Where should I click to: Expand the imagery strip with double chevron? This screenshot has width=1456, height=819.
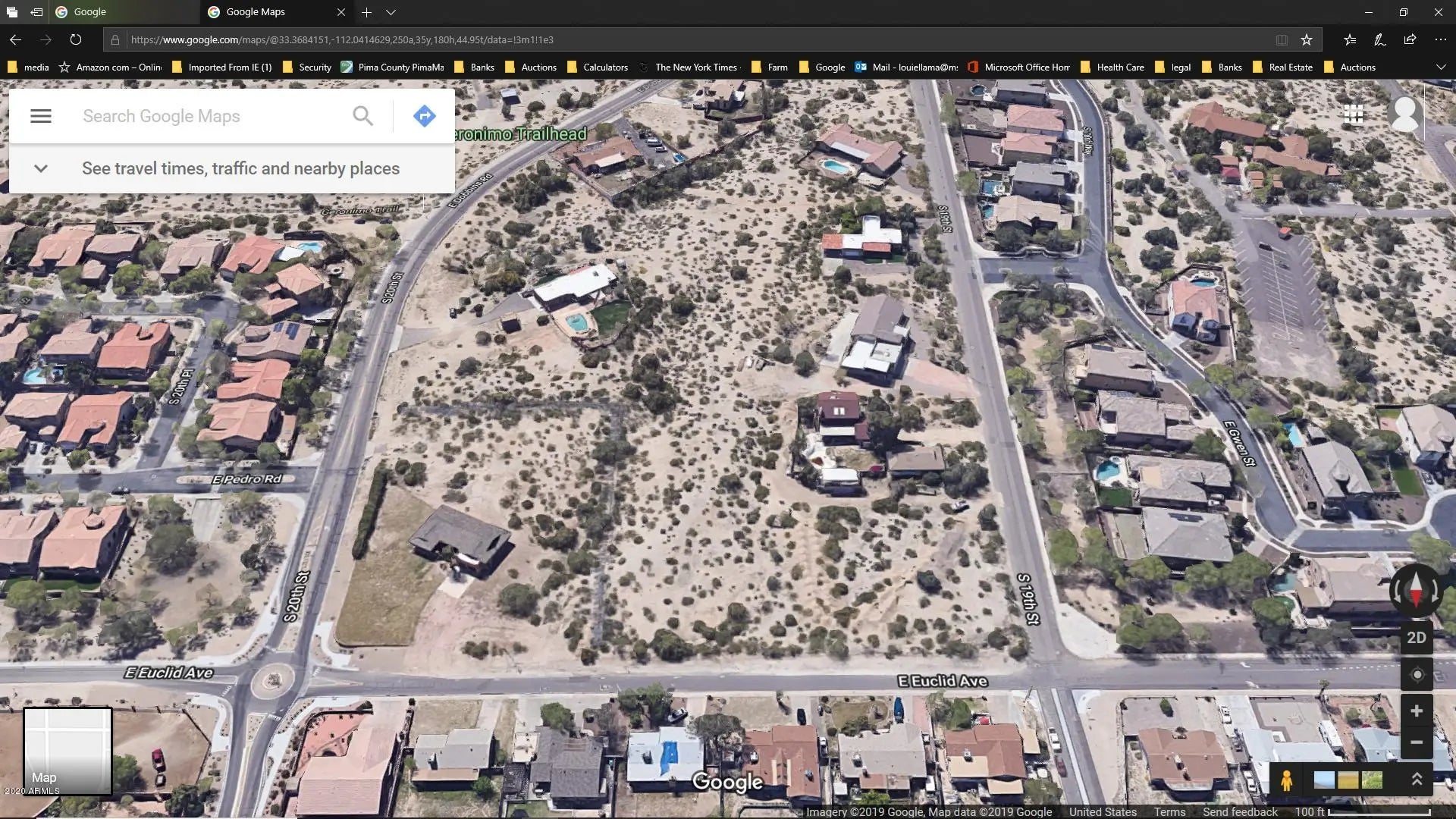pos(1416,780)
